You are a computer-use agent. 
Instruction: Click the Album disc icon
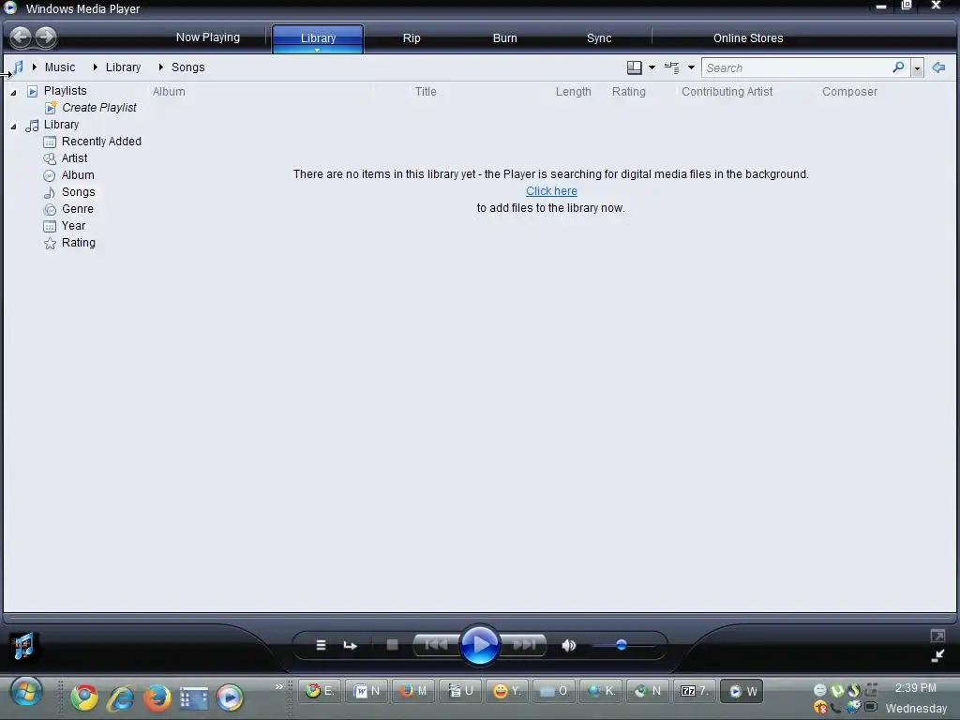(x=50, y=175)
